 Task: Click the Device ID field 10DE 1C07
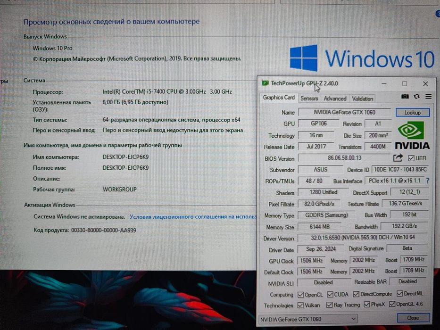click(x=400, y=170)
